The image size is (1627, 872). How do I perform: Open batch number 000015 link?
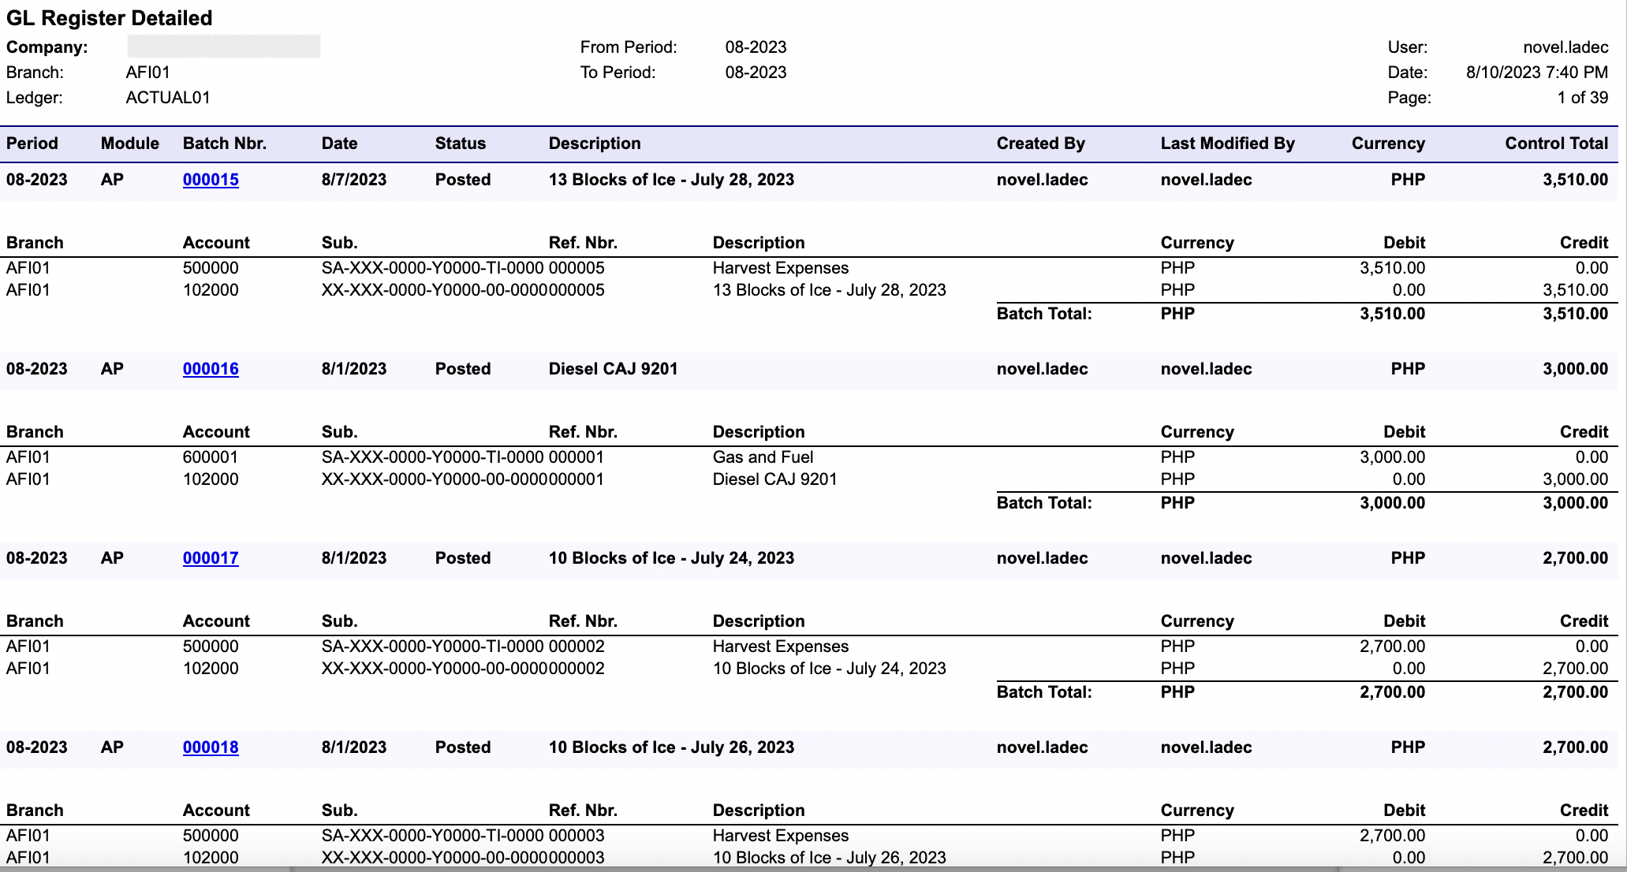(x=211, y=180)
